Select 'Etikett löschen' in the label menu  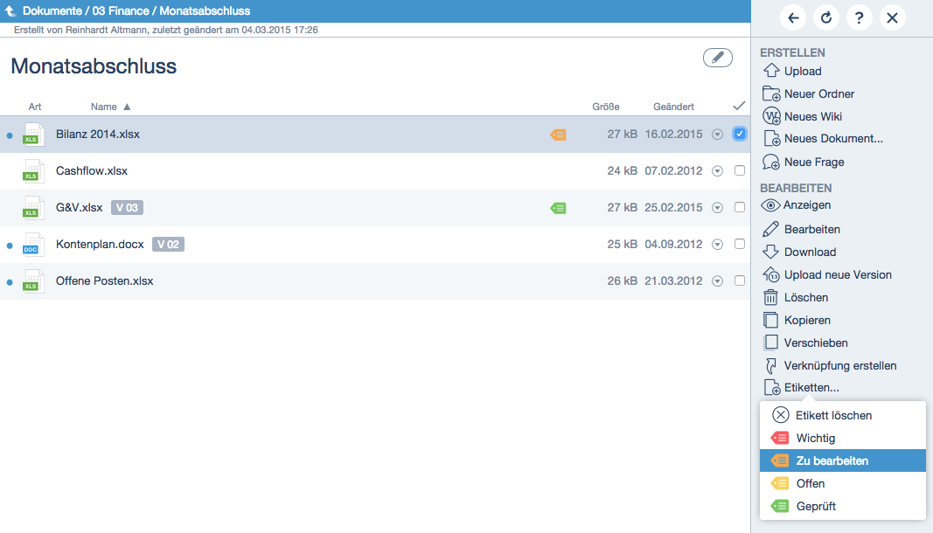pyautogui.click(x=833, y=415)
